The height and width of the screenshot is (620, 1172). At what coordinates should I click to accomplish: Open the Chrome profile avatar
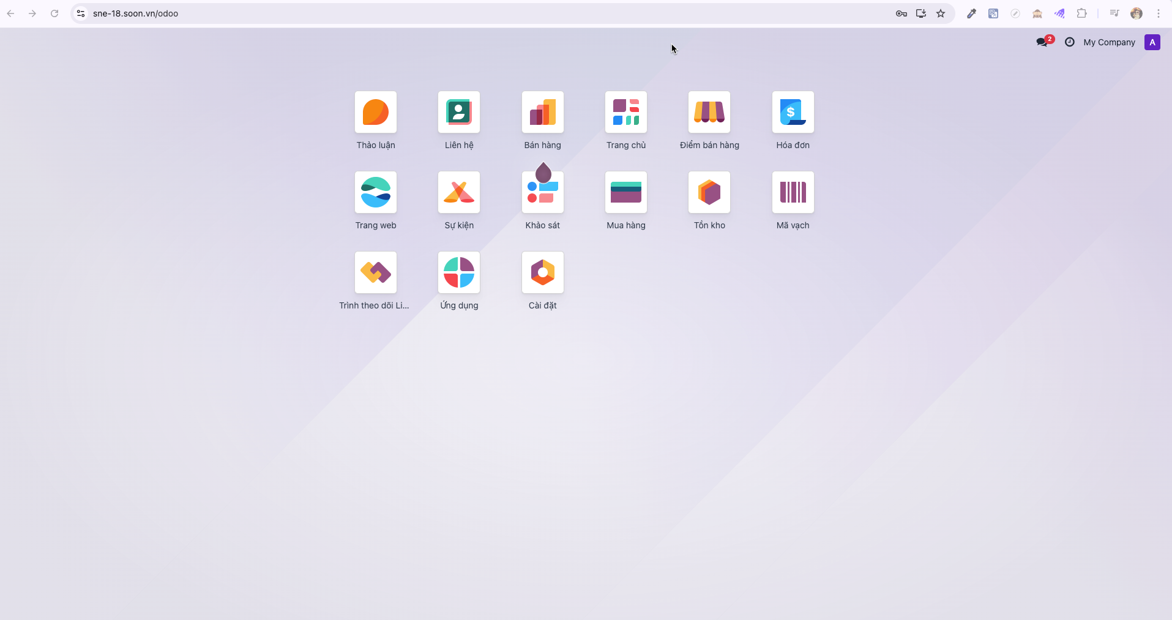tap(1137, 13)
